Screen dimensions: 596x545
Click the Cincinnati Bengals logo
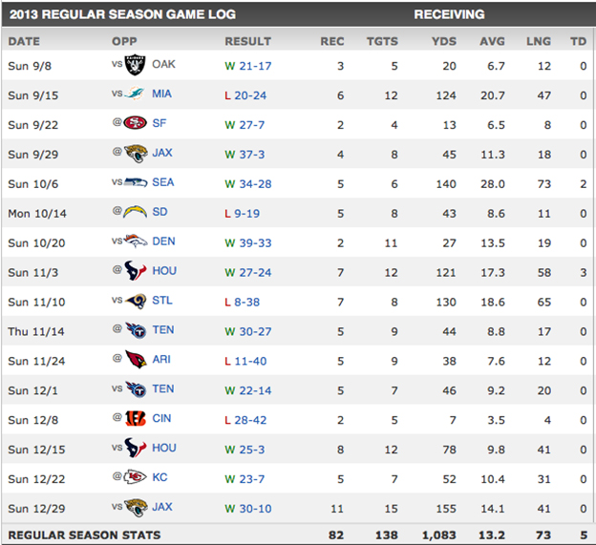pos(136,418)
